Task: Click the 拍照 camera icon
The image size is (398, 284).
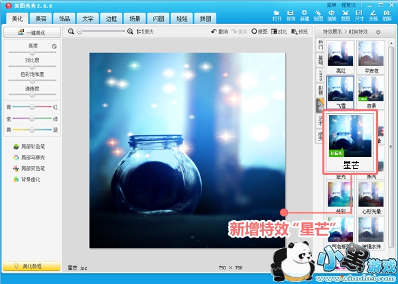Action: coord(387,15)
